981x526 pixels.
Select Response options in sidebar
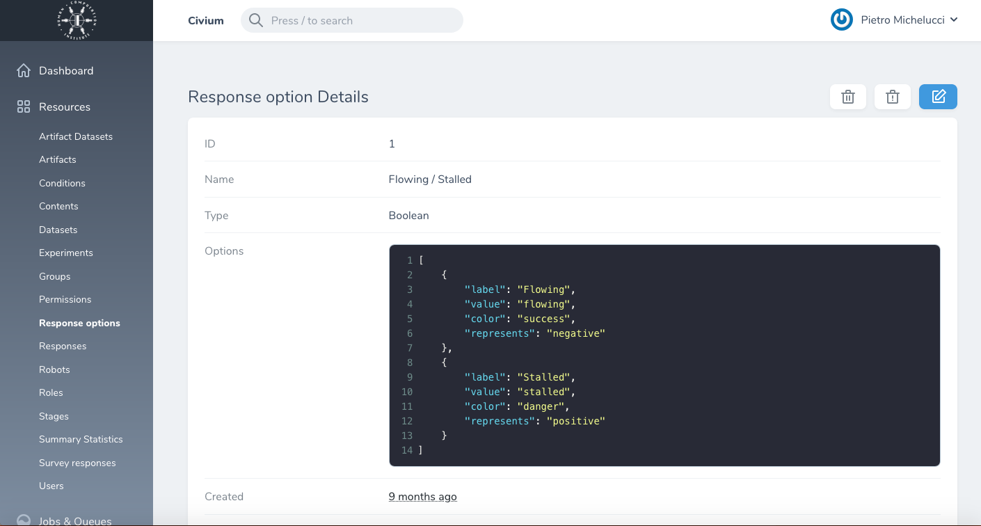click(x=79, y=323)
